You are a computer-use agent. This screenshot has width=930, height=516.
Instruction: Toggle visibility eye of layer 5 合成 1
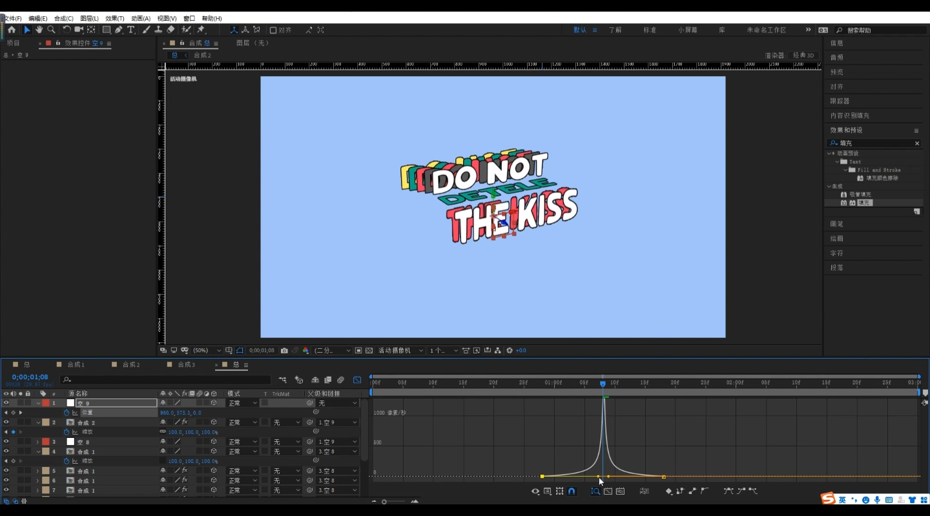tap(6, 471)
